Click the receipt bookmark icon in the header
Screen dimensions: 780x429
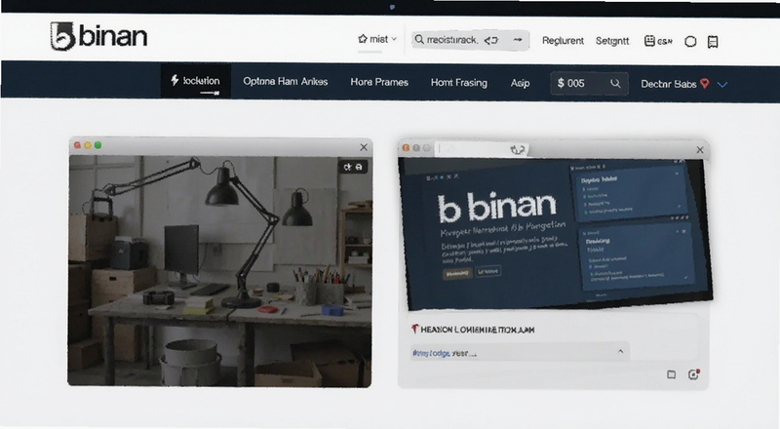[713, 42]
